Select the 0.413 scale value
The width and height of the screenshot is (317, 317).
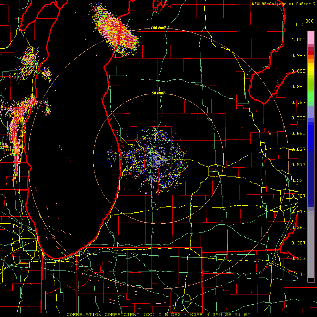(298, 212)
